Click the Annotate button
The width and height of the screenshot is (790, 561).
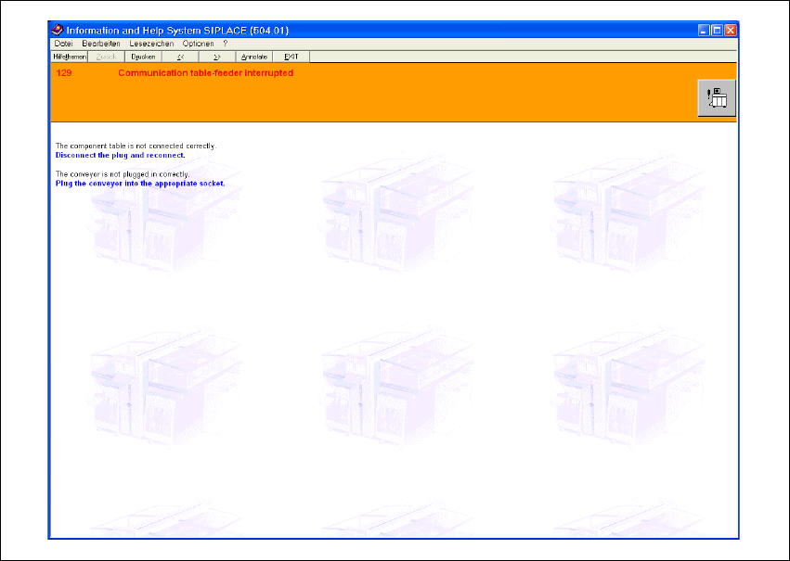point(254,57)
